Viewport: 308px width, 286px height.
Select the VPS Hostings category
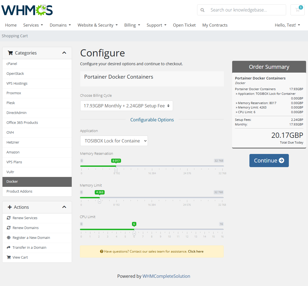click(37, 83)
